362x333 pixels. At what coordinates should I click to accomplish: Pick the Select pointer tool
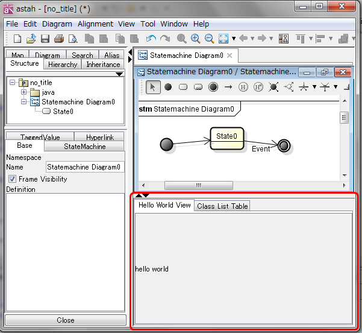(x=153, y=87)
